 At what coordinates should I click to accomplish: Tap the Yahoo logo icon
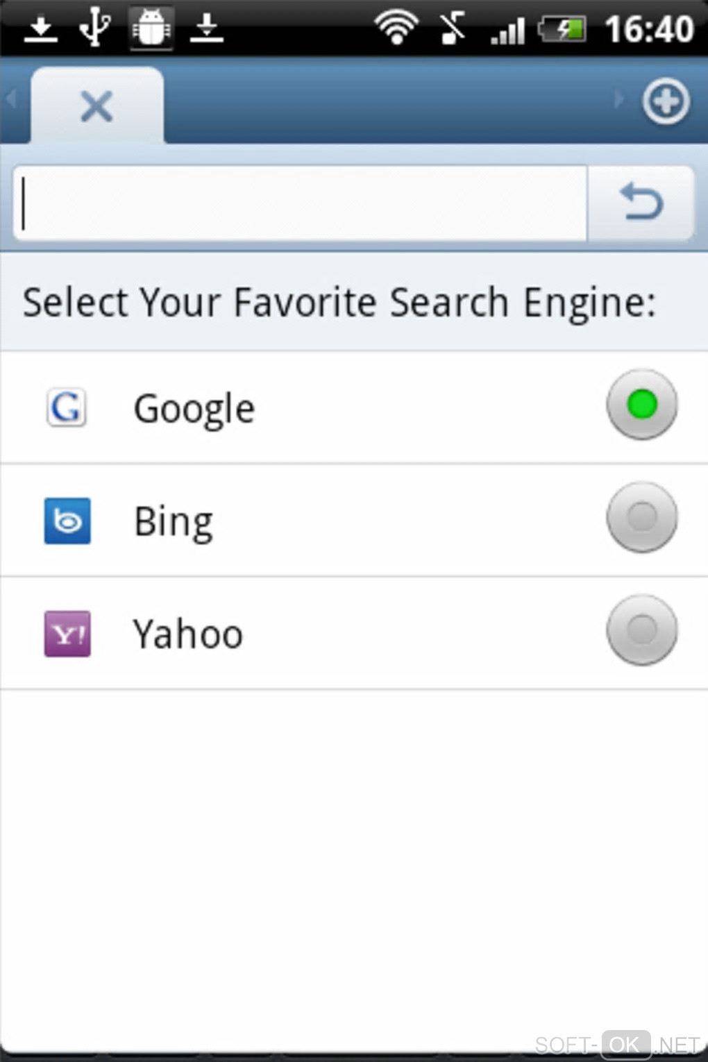(x=67, y=634)
